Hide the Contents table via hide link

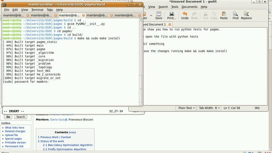(x=72, y=132)
